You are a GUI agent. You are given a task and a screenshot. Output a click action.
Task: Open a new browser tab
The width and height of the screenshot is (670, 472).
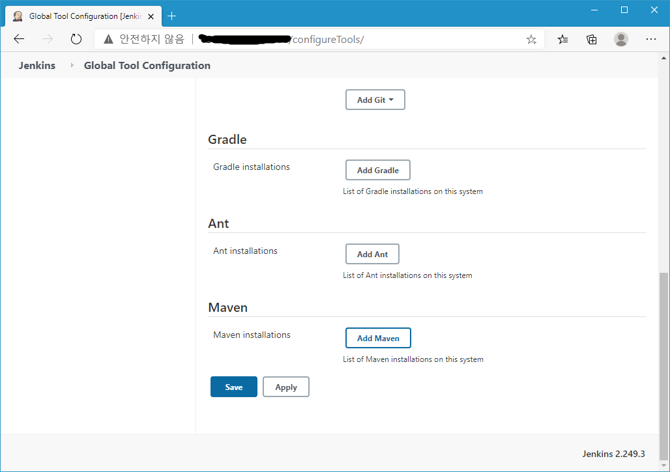coord(172,16)
